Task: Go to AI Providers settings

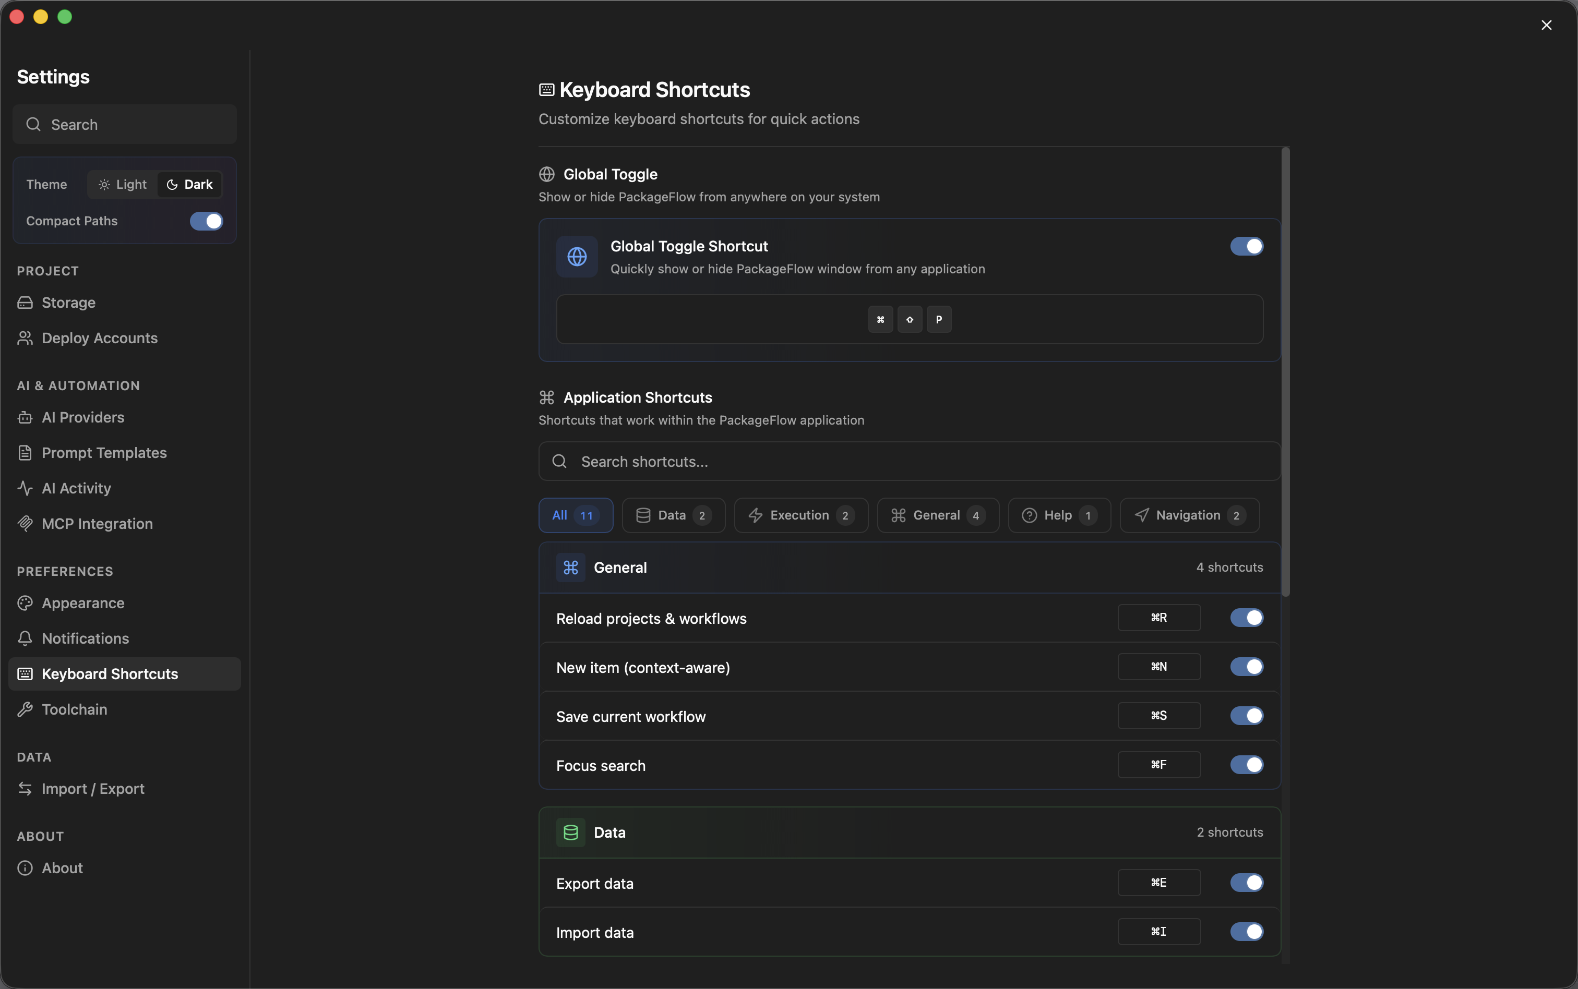Action: tap(82, 417)
